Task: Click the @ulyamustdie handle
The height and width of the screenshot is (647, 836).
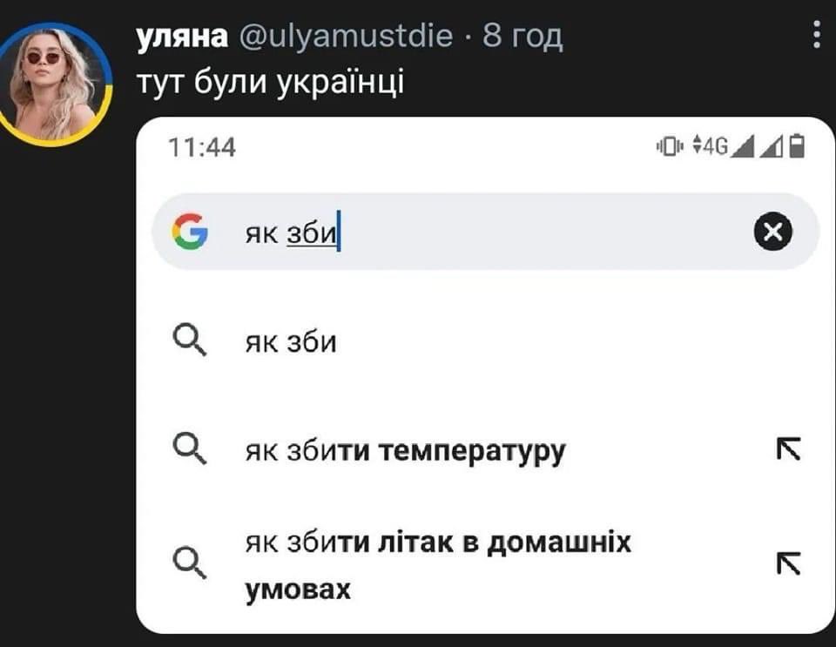Action: click(x=345, y=37)
